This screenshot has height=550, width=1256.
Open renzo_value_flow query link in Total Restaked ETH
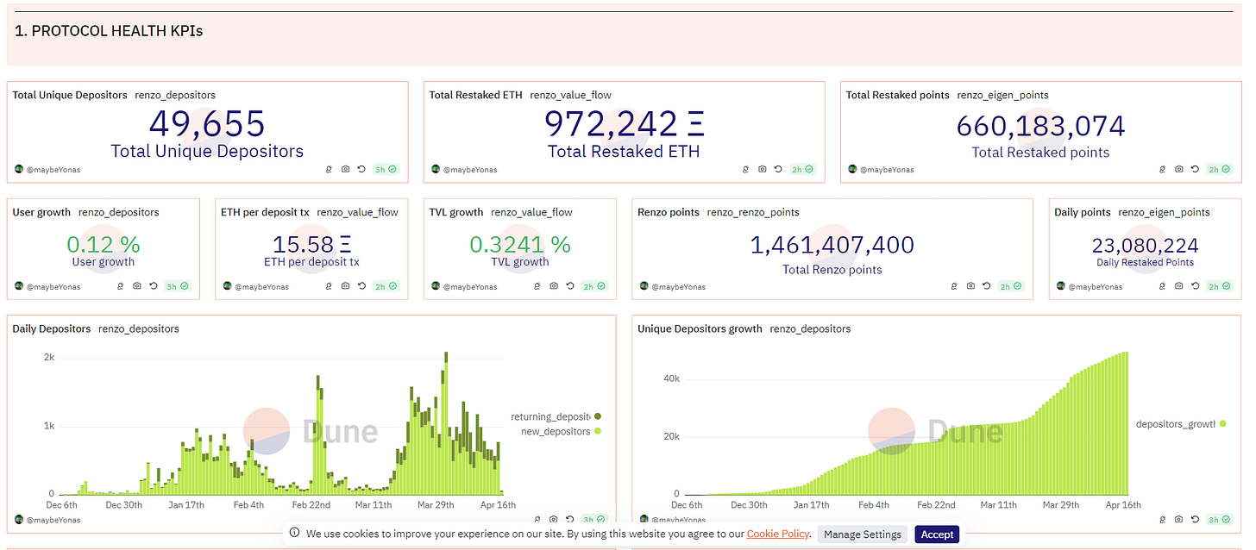pyautogui.click(x=570, y=95)
